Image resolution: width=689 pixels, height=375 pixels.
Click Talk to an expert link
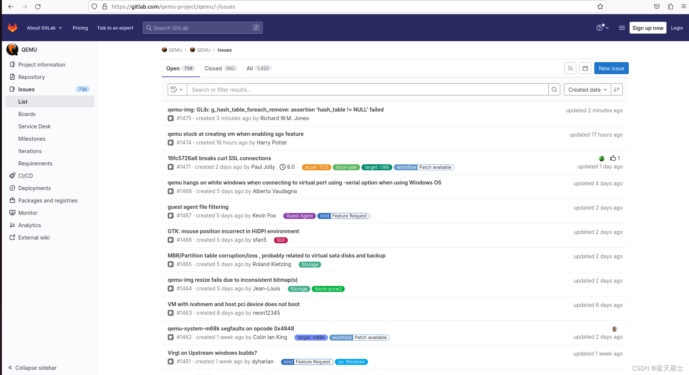click(115, 28)
